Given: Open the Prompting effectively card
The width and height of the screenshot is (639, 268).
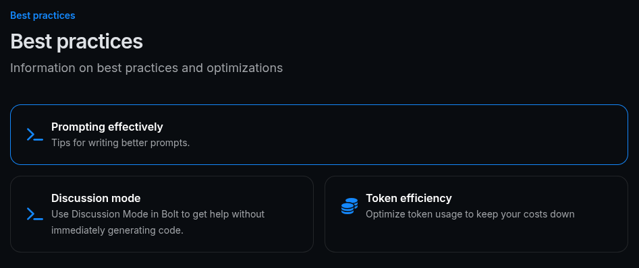Looking at the screenshot, I should (x=319, y=135).
